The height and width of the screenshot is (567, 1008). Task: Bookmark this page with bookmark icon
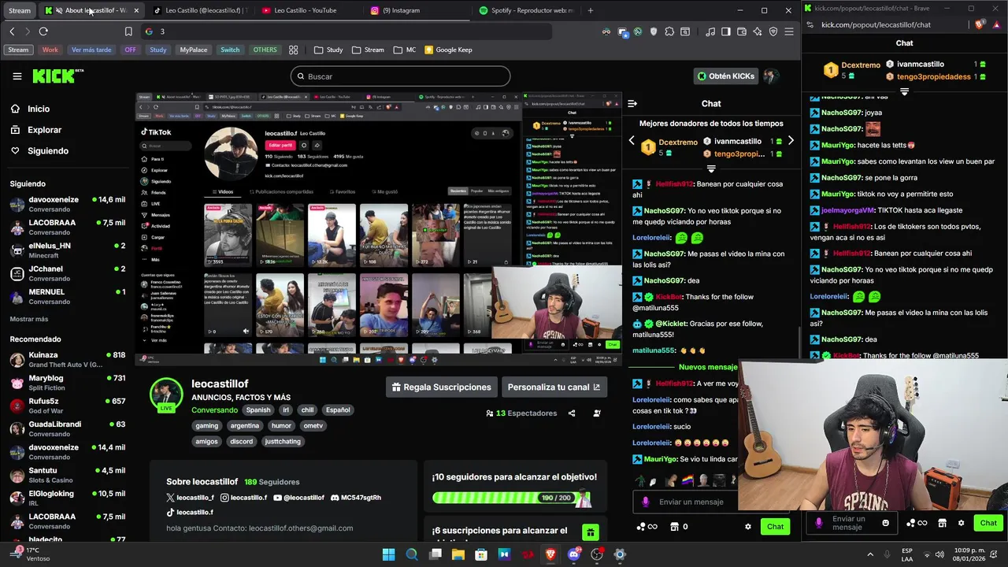pyautogui.click(x=128, y=31)
